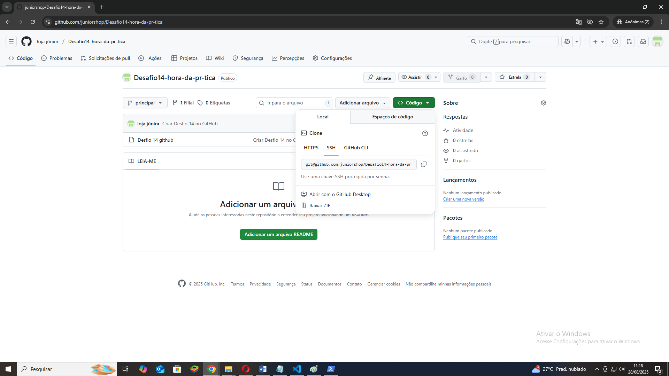The image size is (669, 376).
Task: Open the 0 garfos link
Action: coord(457,160)
